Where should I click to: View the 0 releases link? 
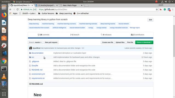(106, 35)
